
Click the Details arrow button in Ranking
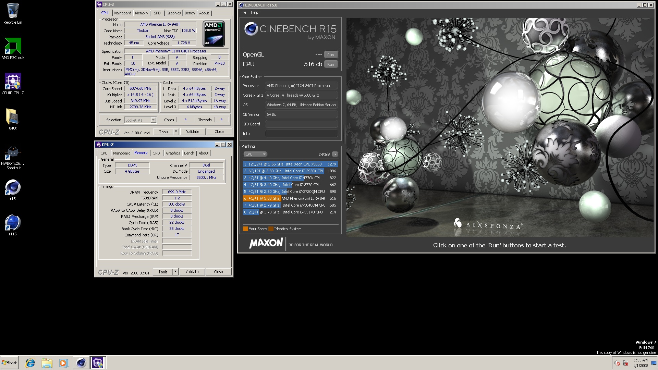click(x=335, y=154)
